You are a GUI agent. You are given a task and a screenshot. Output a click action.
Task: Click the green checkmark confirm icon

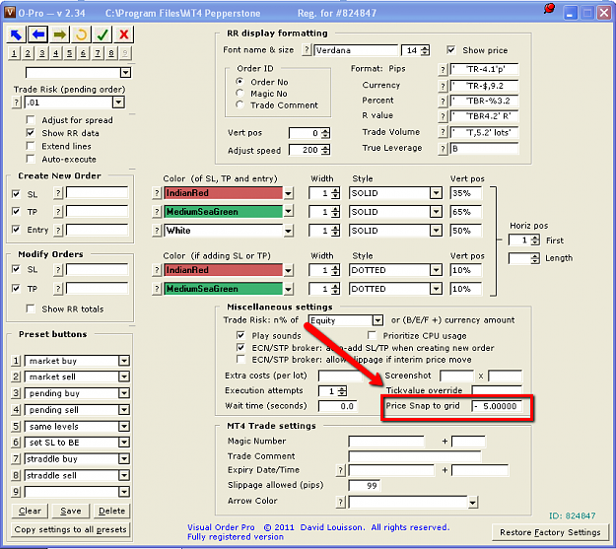103,34
